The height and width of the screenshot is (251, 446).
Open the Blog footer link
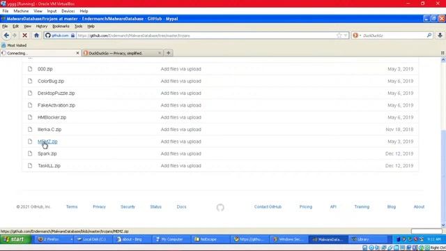tap(392, 207)
